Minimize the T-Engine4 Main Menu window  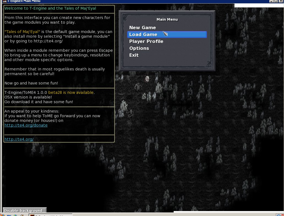(271, 1)
